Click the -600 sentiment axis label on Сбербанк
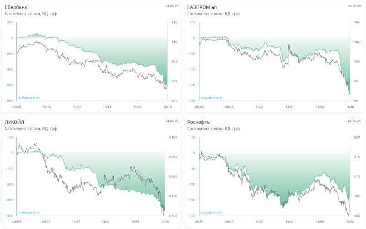This screenshot has width=366, height=229. (x=9, y=85)
